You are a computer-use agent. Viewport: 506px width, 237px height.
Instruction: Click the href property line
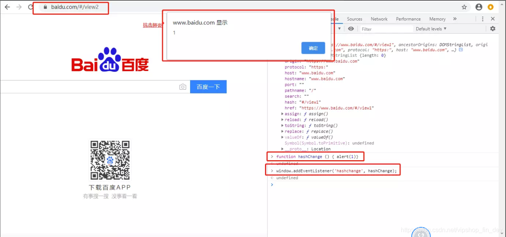coord(329,108)
